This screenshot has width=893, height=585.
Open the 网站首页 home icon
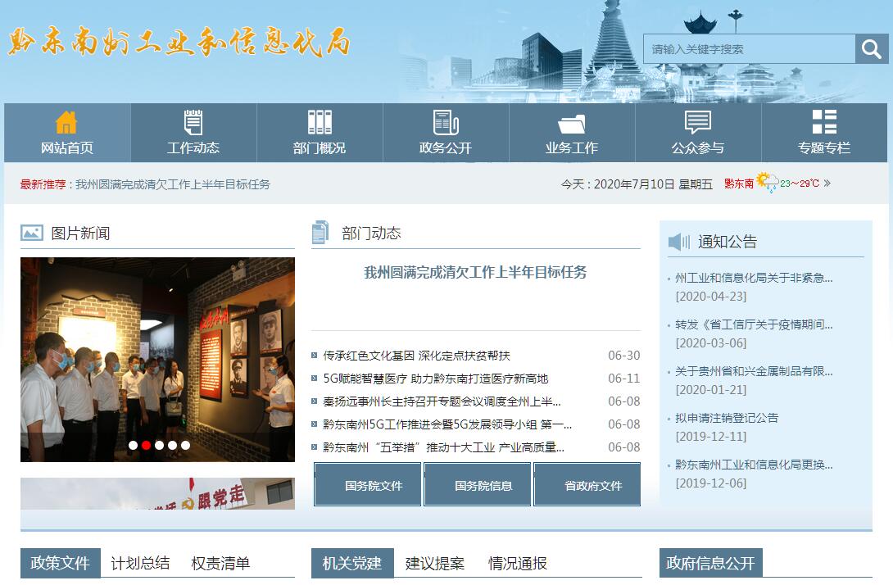(x=66, y=122)
